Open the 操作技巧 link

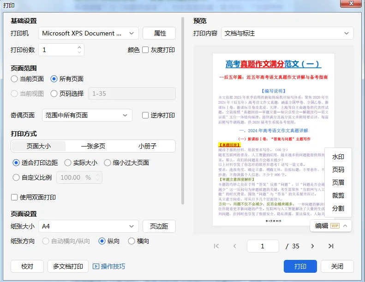tap(113, 266)
